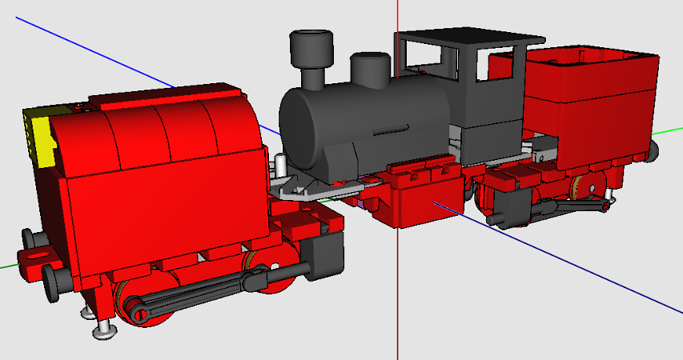
Task: Click the flat black cab roof
Action: pos(469,38)
